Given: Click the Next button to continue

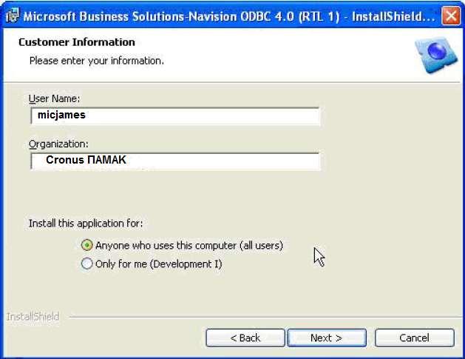Looking at the screenshot, I should point(327,338).
